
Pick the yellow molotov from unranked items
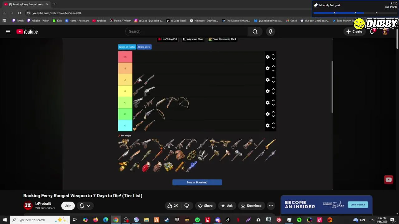click(123, 166)
